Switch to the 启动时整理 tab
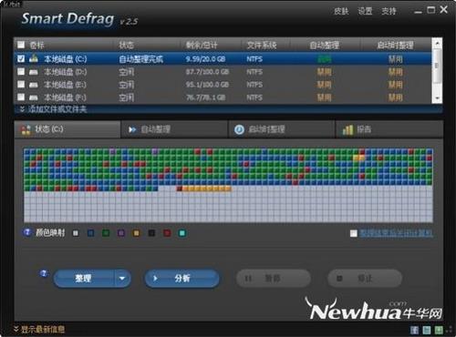 point(282,129)
